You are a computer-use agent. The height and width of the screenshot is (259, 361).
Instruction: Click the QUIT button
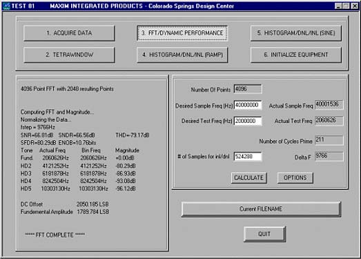(x=264, y=234)
